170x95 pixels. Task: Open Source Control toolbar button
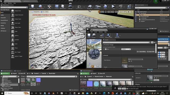pyautogui.click(x=40, y=7)
